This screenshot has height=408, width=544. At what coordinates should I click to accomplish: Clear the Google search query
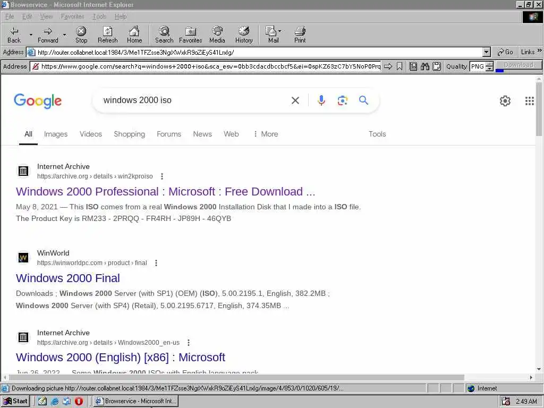coord(295,100)
